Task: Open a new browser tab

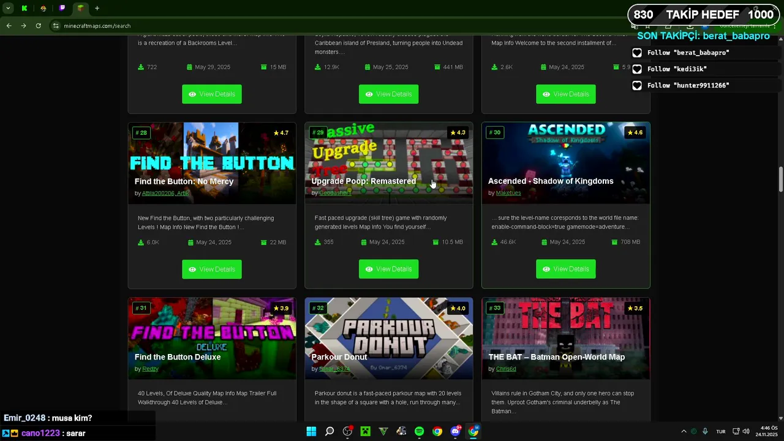Action: coord(97,9)
